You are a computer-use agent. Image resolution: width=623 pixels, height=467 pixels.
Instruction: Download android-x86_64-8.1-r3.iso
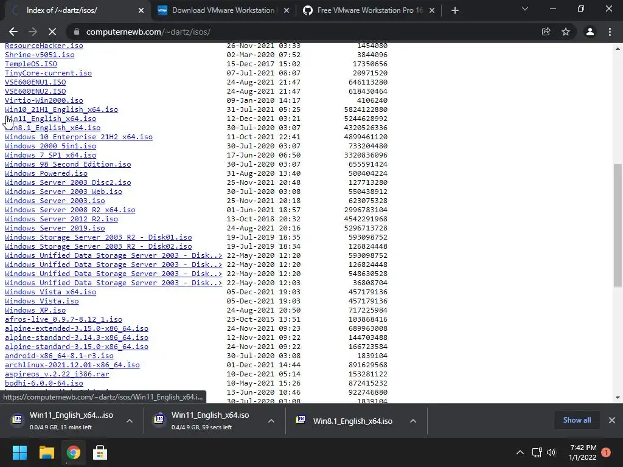pyautogui.click(x=59, y=356)
